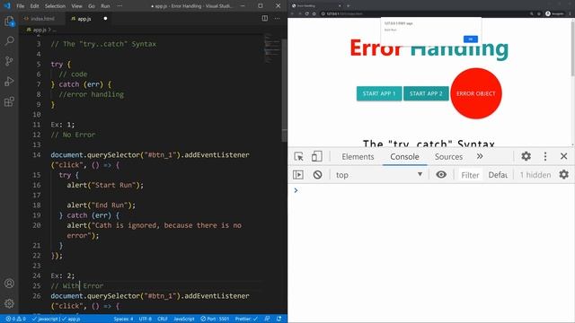Open the View menu
Screen dimensions: 575x323
(x=76, y=6)
